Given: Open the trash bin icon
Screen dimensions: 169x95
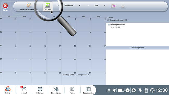Looking at the screenshot, I should 146,90.
